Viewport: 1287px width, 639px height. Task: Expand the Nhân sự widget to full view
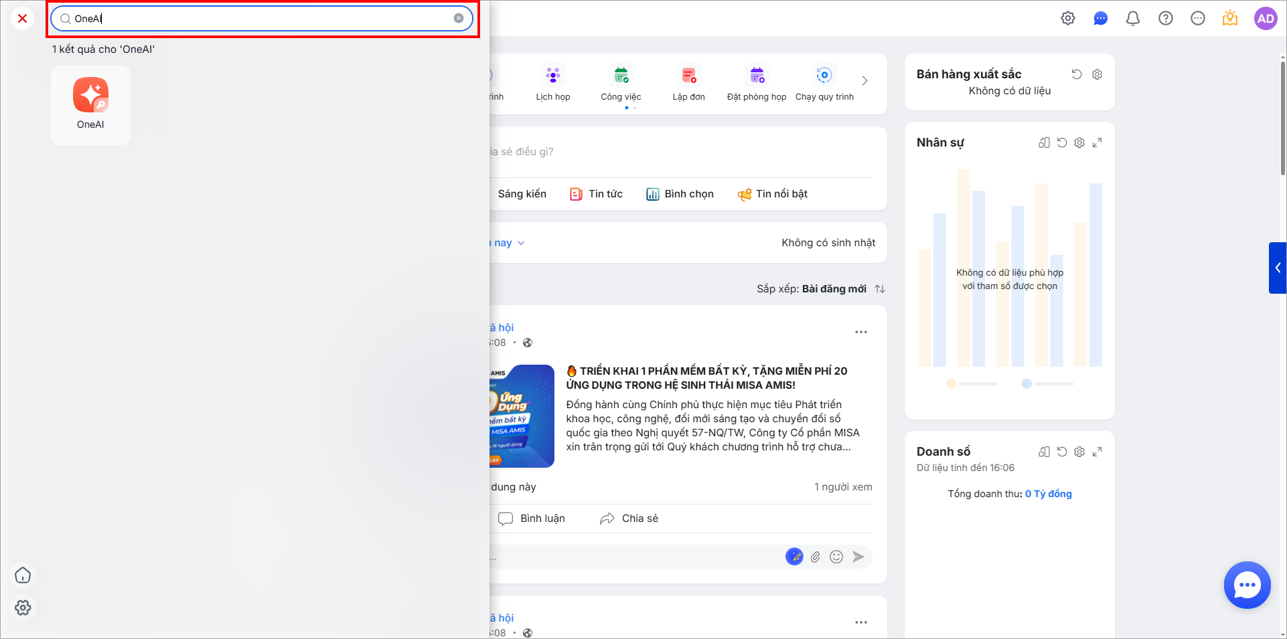coord(1097,143)
